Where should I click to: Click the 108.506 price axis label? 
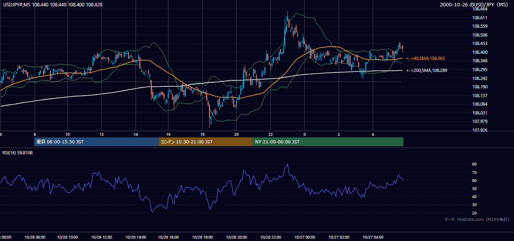pyautogui.click(x=480, y=35)
